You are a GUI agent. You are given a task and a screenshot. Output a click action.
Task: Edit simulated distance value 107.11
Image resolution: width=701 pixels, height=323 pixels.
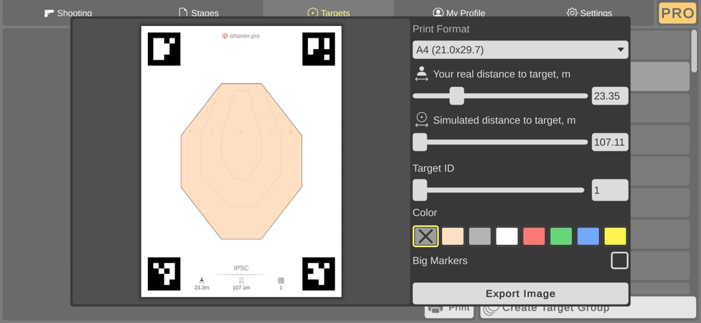pyautogui.click(x=610, y=142)
